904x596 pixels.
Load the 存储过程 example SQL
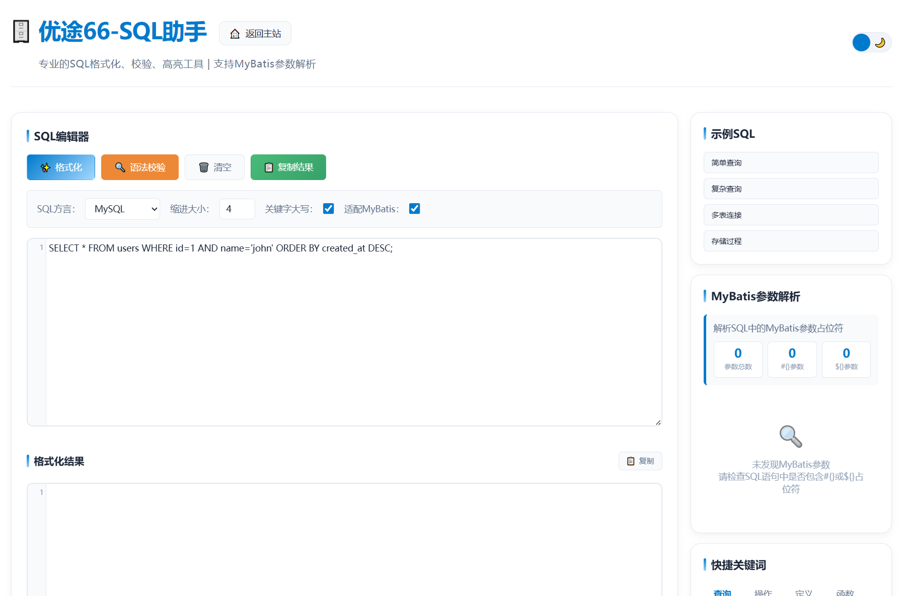click(x=791, y=241)
